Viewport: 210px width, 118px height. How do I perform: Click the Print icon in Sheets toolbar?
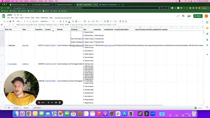click(10, 21)
